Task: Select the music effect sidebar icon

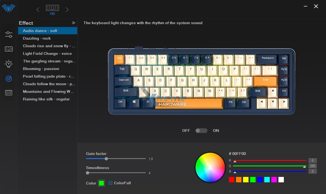Action: [x=9, y=78]
